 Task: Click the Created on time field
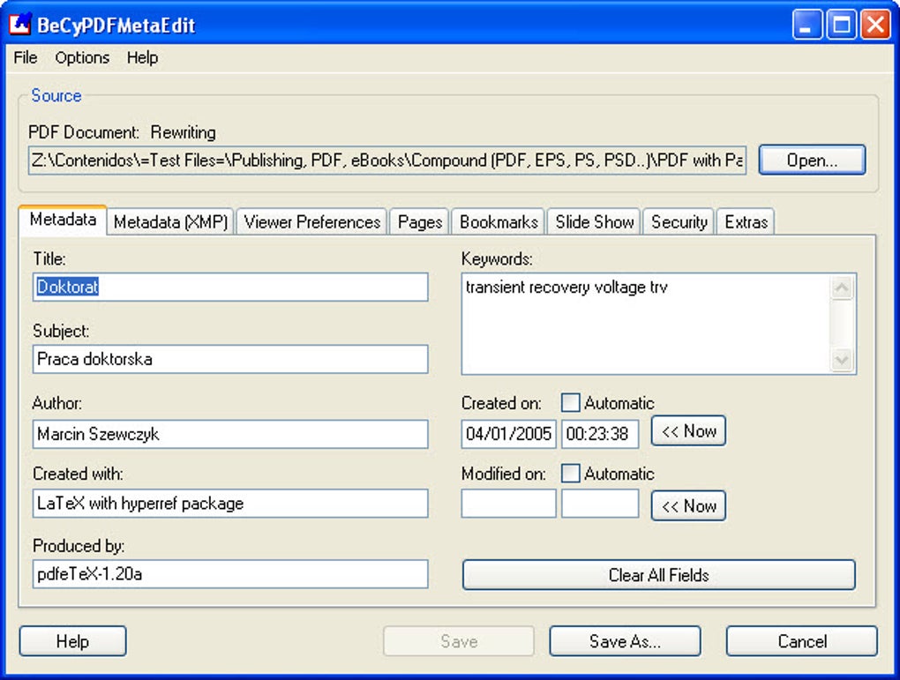(600, 434)
